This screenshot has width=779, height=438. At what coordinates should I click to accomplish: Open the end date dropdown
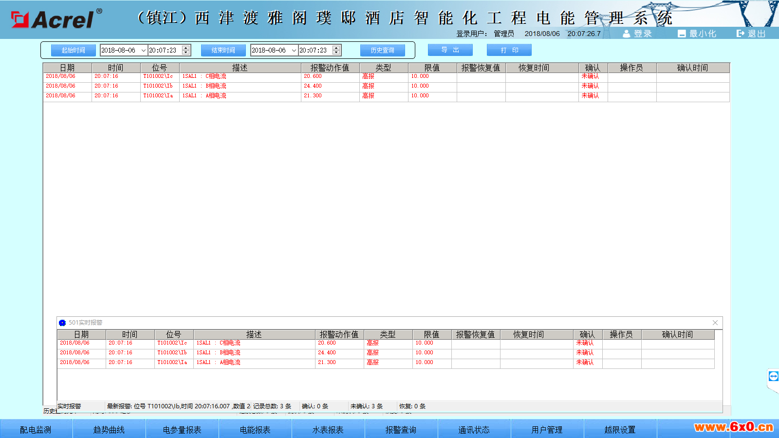[294, 51]
